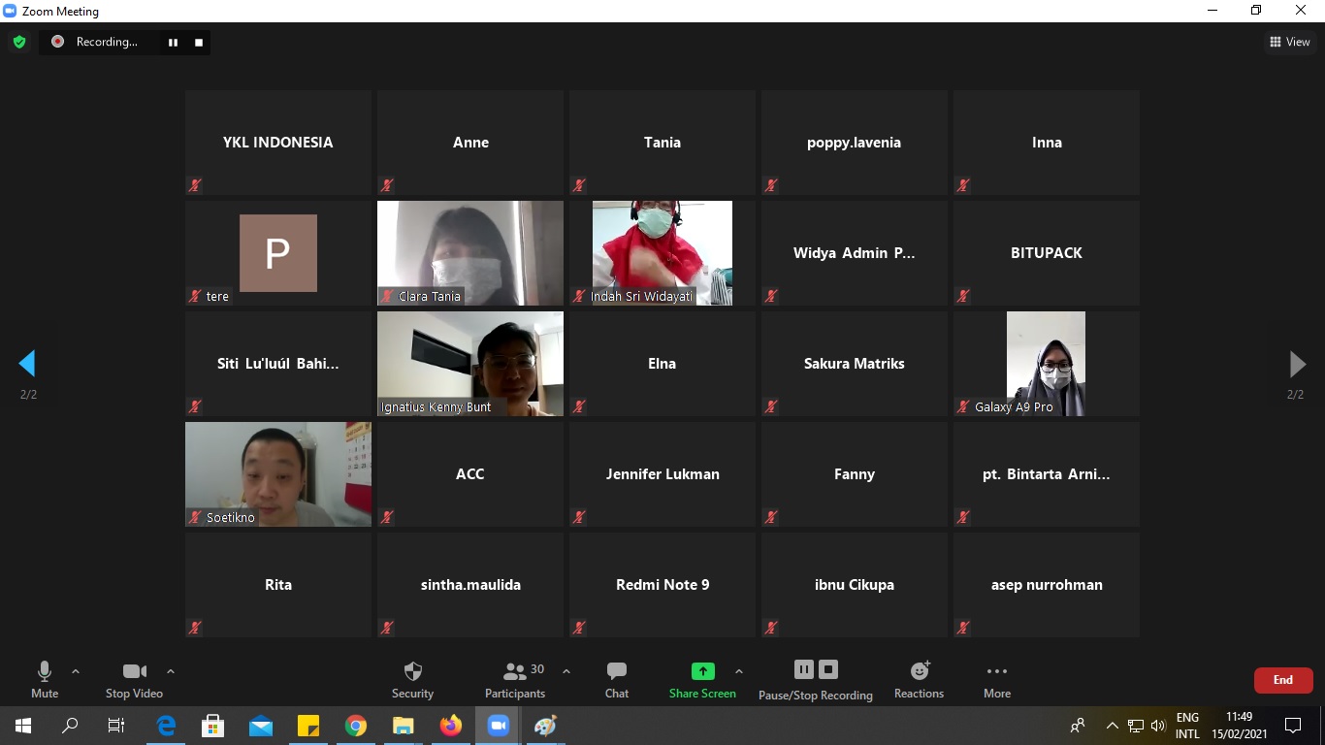Viewport: 1325px width, 745px height.
Task: Expand audio options arrow next to Mute
Action: click(76, 671)
